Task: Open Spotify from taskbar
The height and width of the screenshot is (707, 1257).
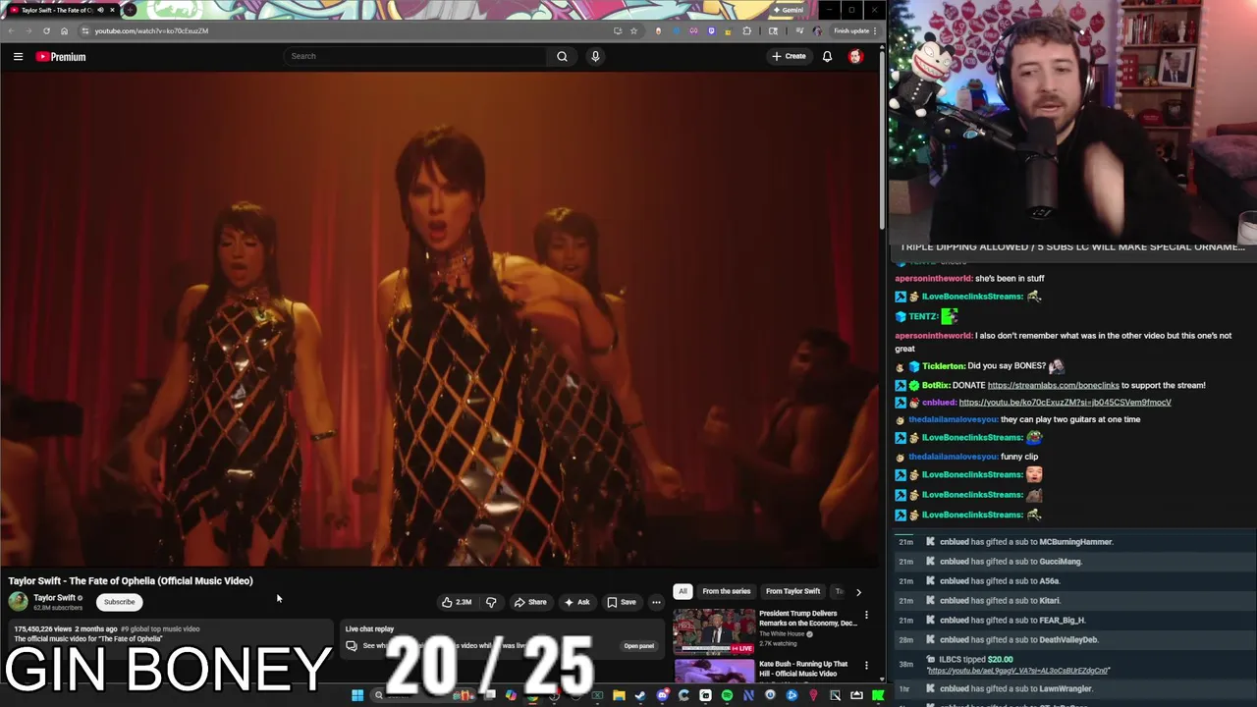Action: 727,695
